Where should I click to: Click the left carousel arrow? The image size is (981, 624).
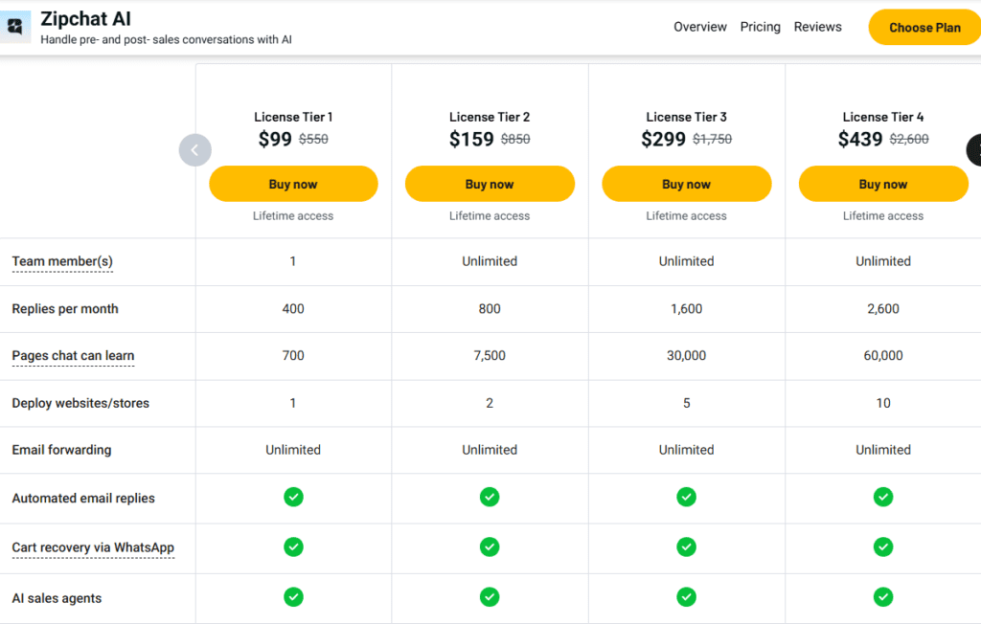[194, 149]
